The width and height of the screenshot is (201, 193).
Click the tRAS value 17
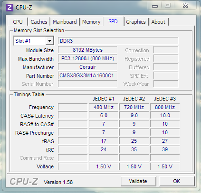tap(104, 141)
